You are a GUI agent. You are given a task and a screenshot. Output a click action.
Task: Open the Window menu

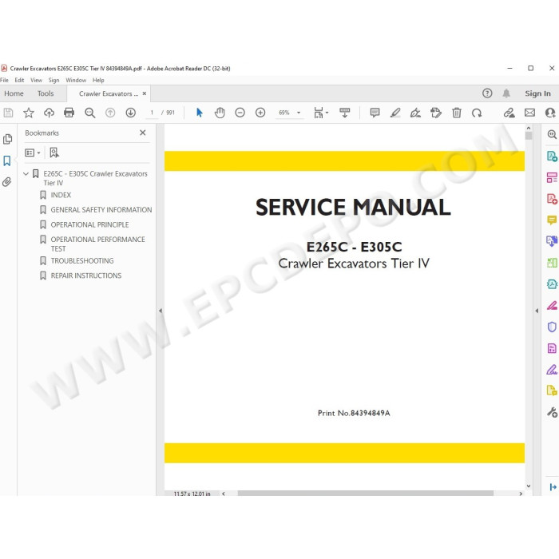click(76, 80)
